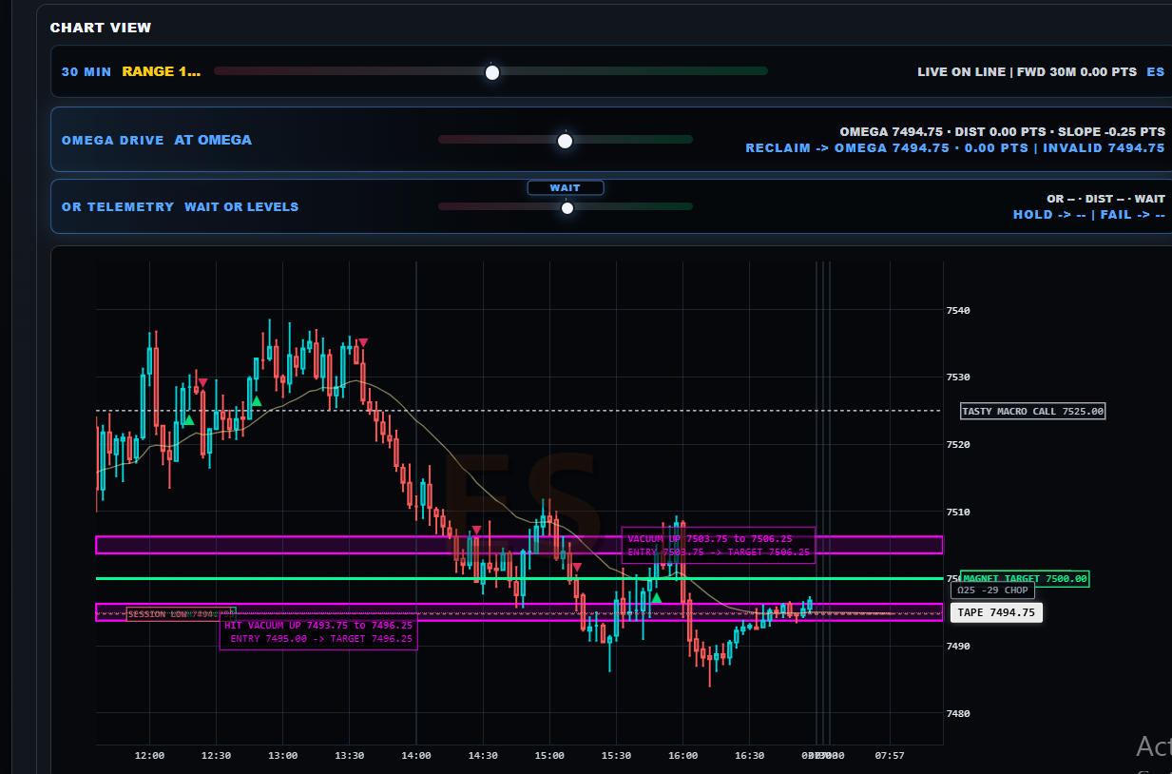Viewport: 1172px width, 774px height.
Task: Click the OMEGA DRIVE label
Action: click(x=113, y=140)
